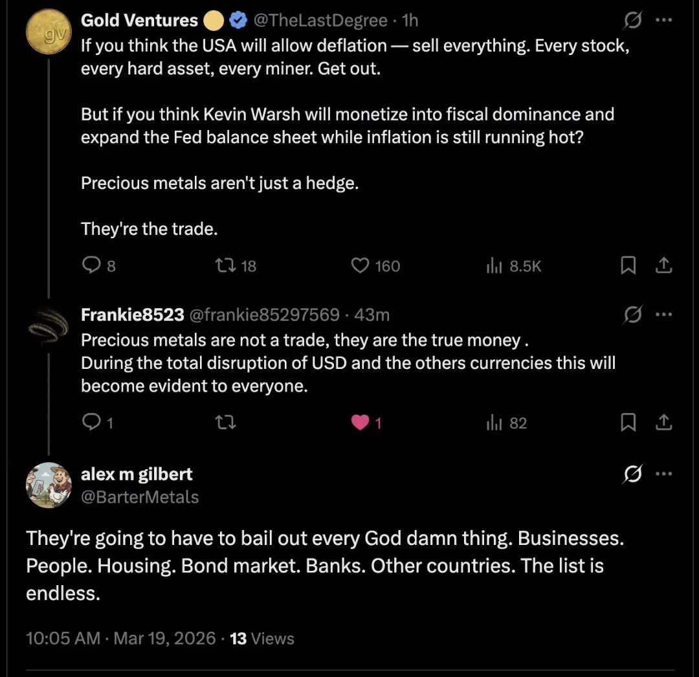The width and height of the screenshot is (699, 677).
Task: Open Gold Ventures' profile avatar
Action: 48,32
